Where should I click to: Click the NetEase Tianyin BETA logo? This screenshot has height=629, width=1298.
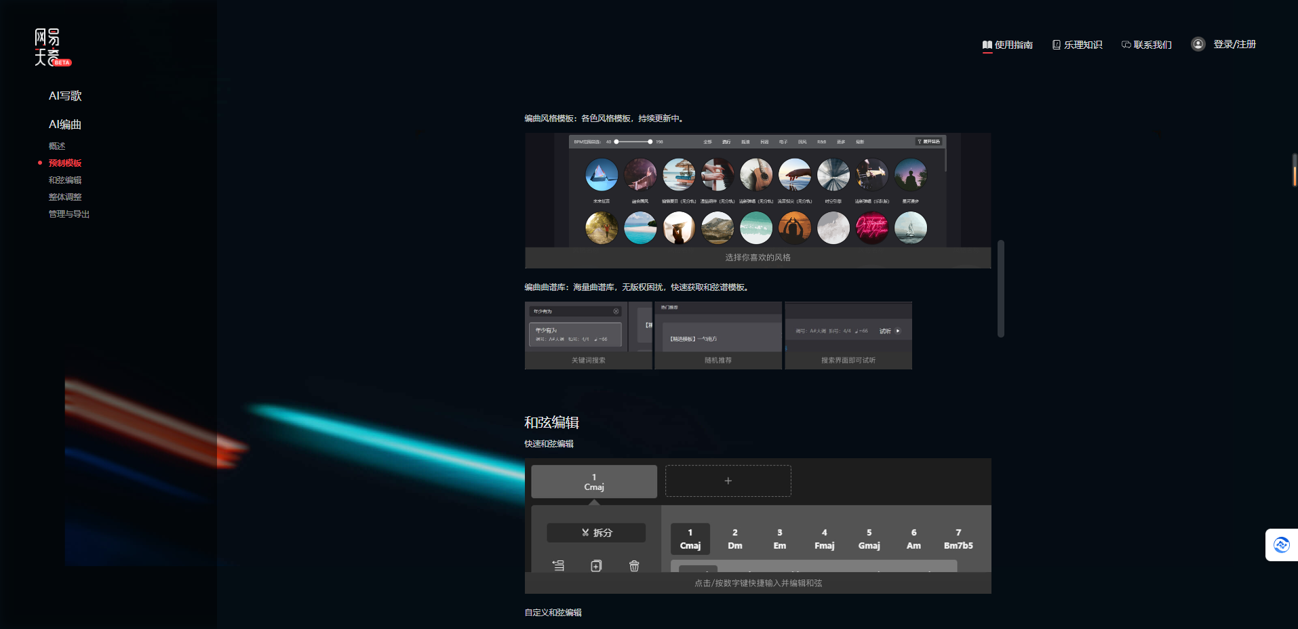pos(52,47)
